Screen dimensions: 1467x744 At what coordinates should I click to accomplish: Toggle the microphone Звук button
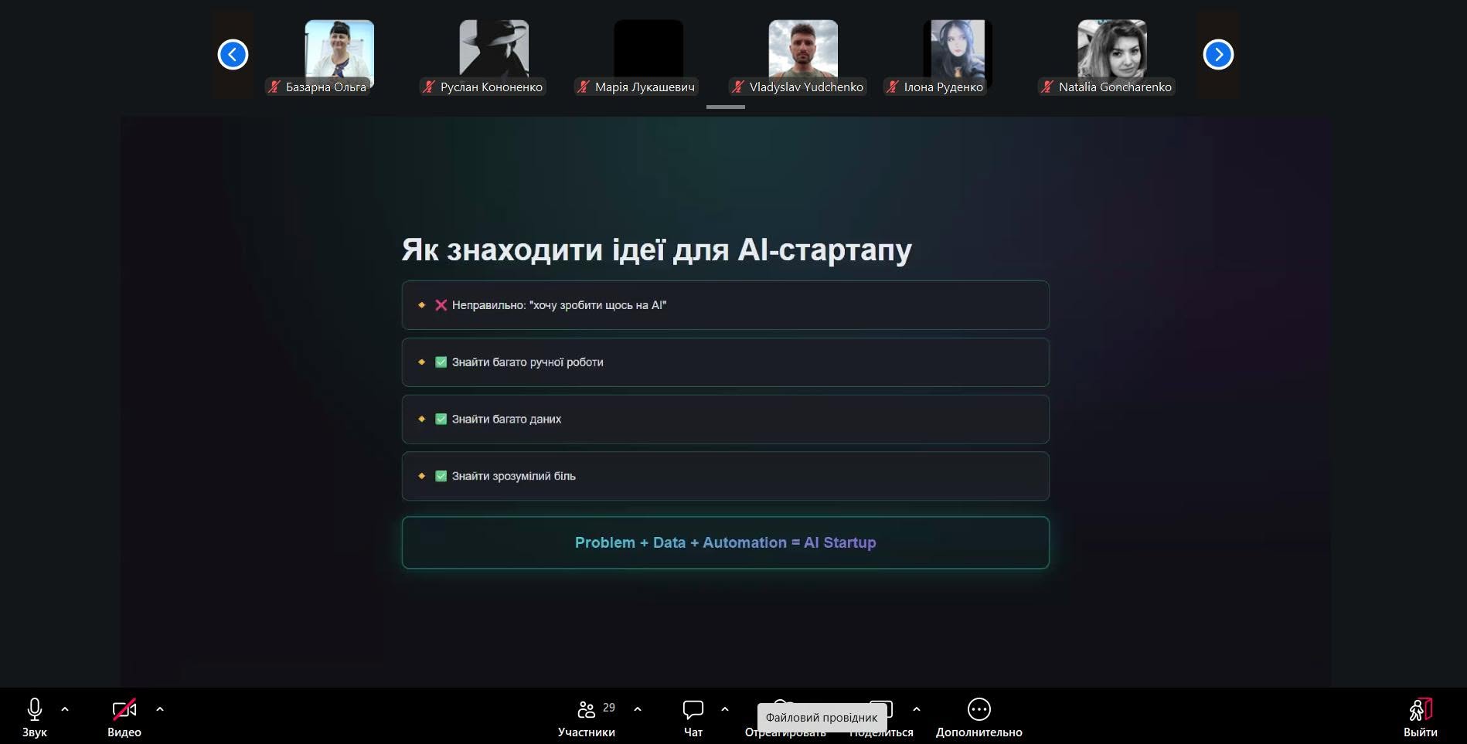[35, 718]
